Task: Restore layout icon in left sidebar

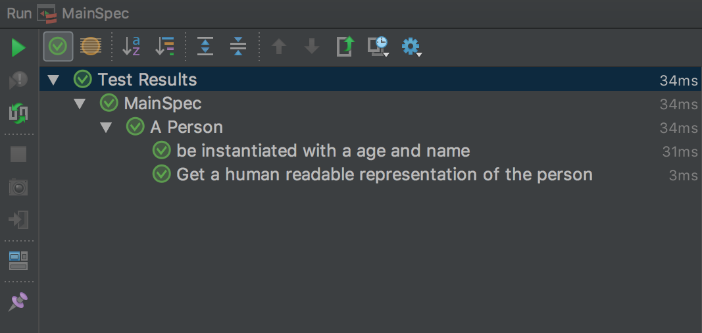Action: tap(18, 261)
